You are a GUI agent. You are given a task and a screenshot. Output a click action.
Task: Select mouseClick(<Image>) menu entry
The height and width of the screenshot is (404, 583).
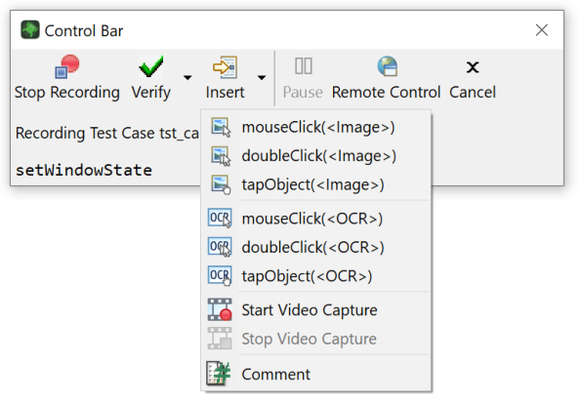[x=315, y=127]
